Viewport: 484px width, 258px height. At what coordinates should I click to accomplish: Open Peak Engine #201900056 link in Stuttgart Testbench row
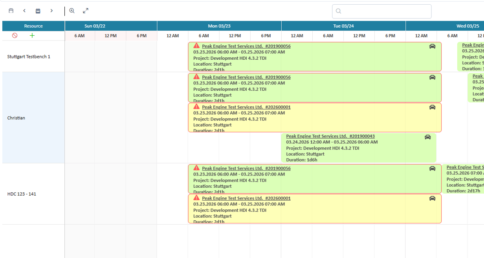(246, 46)
